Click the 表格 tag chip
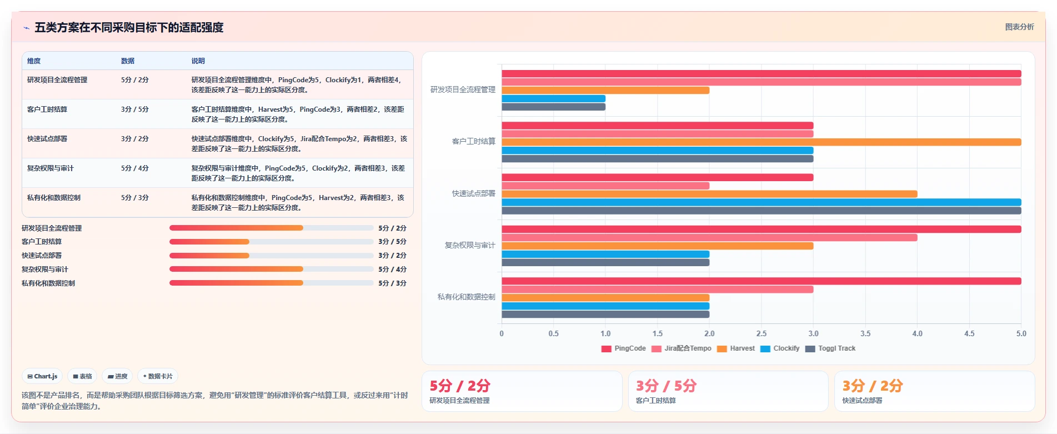Screen dimensions: 1057x434 coord(82,376)
